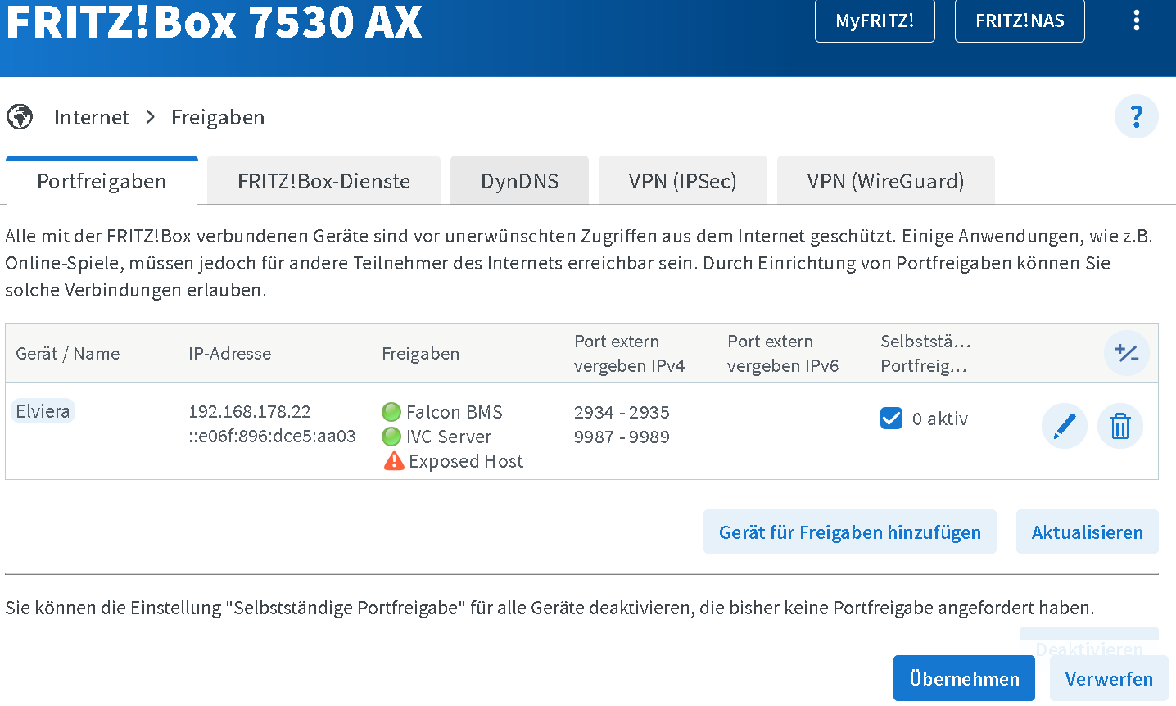Open the help question mark icon

1137,117
